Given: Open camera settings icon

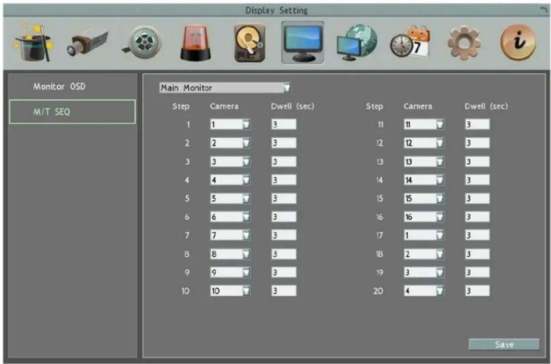Looking at the screenshot, I should coord(87,43).
